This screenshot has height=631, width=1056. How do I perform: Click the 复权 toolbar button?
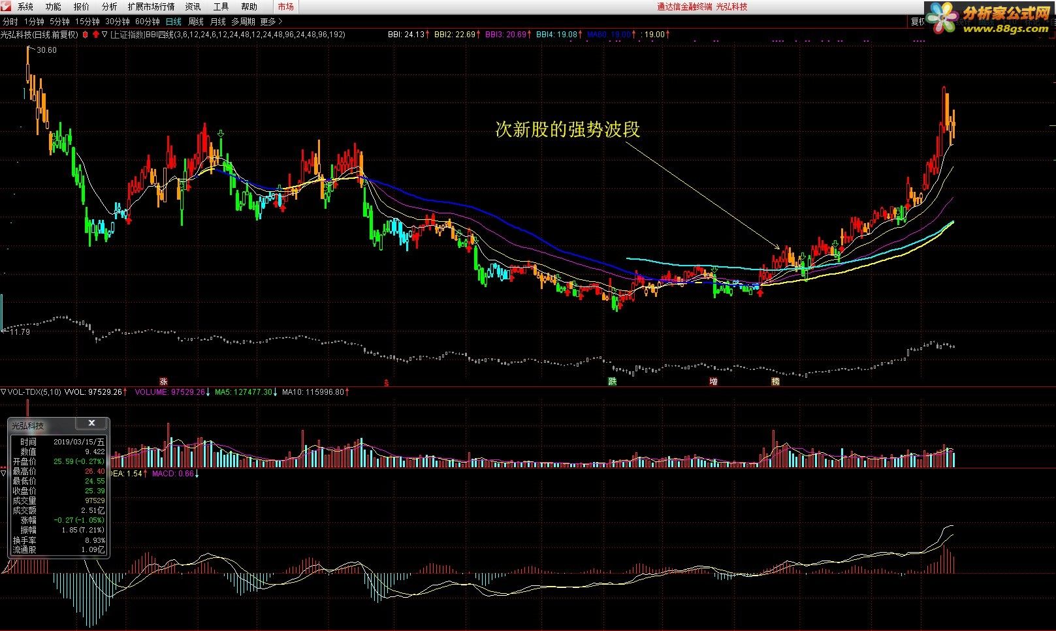(918, 22)
